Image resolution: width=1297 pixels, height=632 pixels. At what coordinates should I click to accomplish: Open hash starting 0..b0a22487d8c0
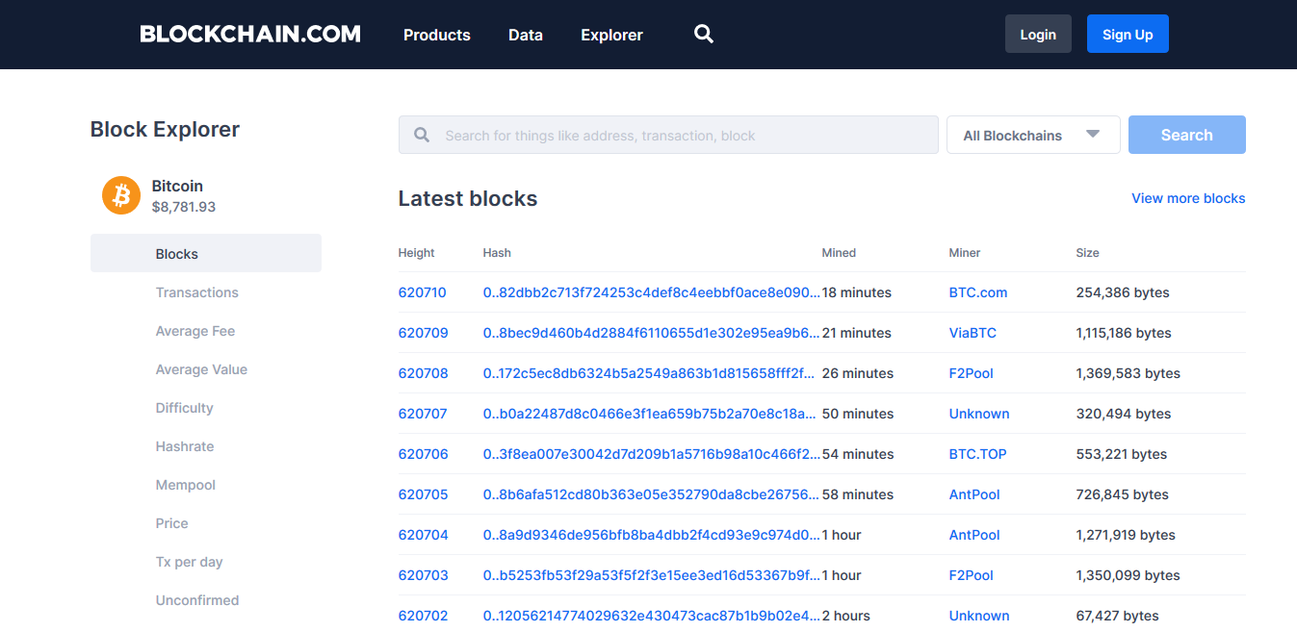click(652, 414)
